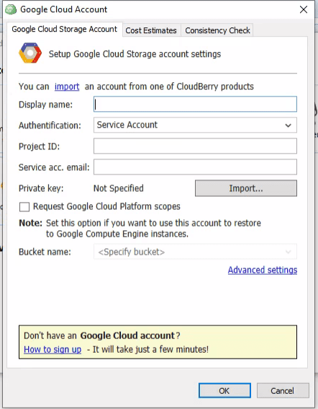This screenshot has width=318, height=409.
Task: Select the Google Cloud Storage Account tab
Action: pyautogui.click(x=65, y=29)
